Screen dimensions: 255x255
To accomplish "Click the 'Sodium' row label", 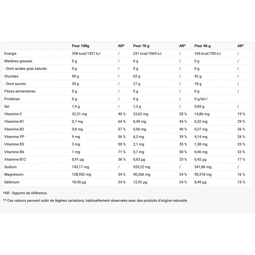I will [11, 167].
